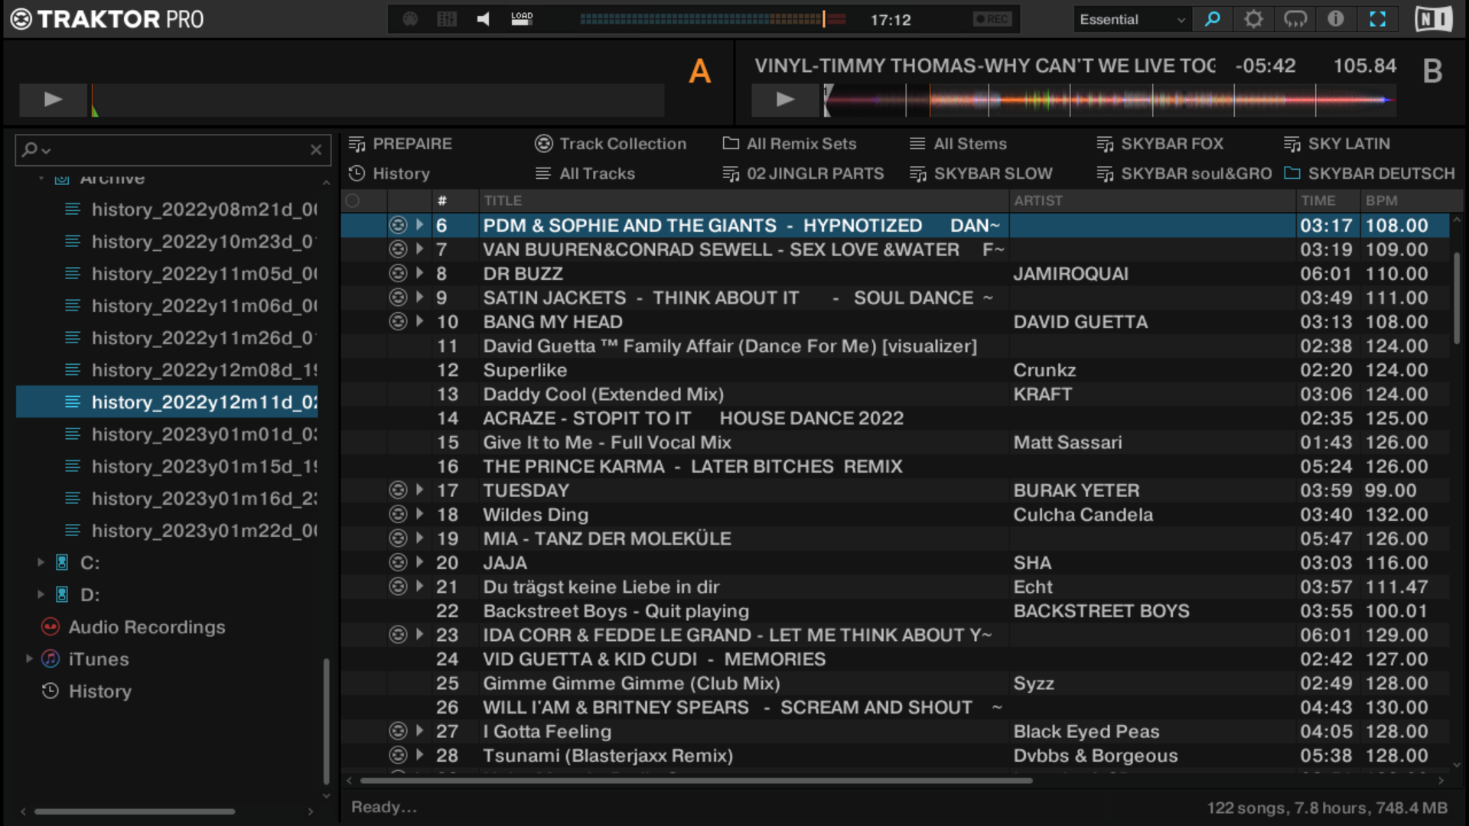Click the audio speaker indicator icon

coord(483,19)
